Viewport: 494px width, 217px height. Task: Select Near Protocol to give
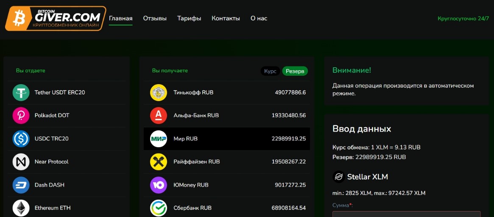click(x=67, y=162)
